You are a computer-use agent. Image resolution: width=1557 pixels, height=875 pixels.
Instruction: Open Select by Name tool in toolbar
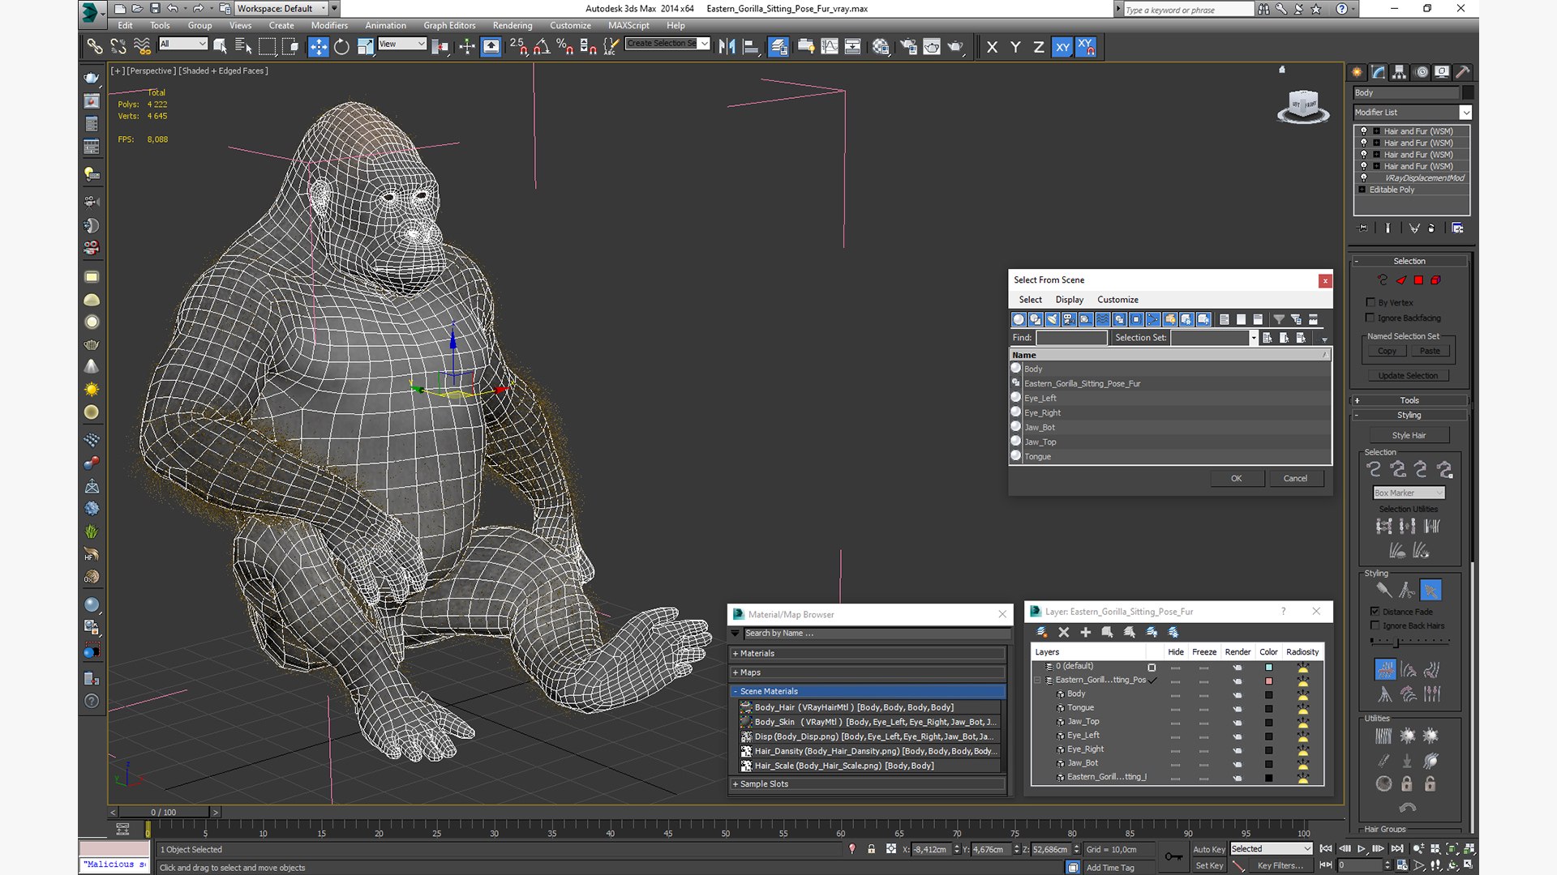[x=242, y=47]
